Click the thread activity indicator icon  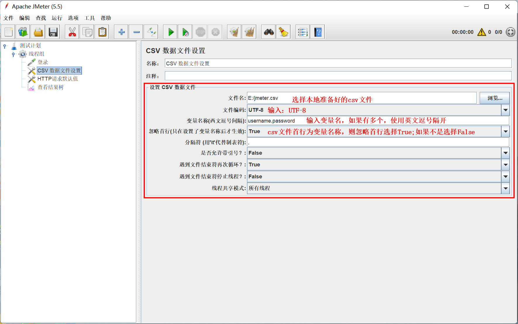510,32
